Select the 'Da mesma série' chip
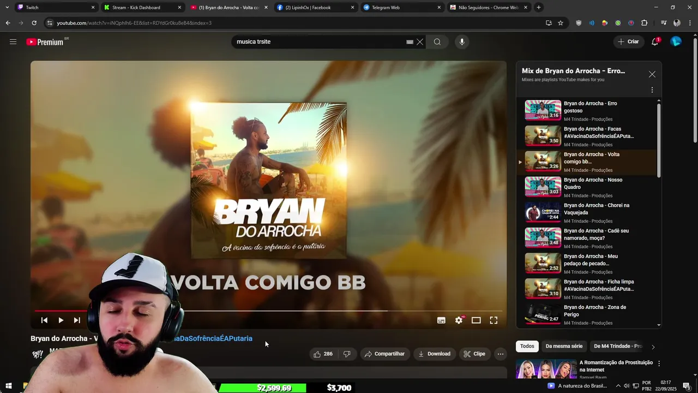Viewport: 698px width, 393px height. click(x=564, y=346)
